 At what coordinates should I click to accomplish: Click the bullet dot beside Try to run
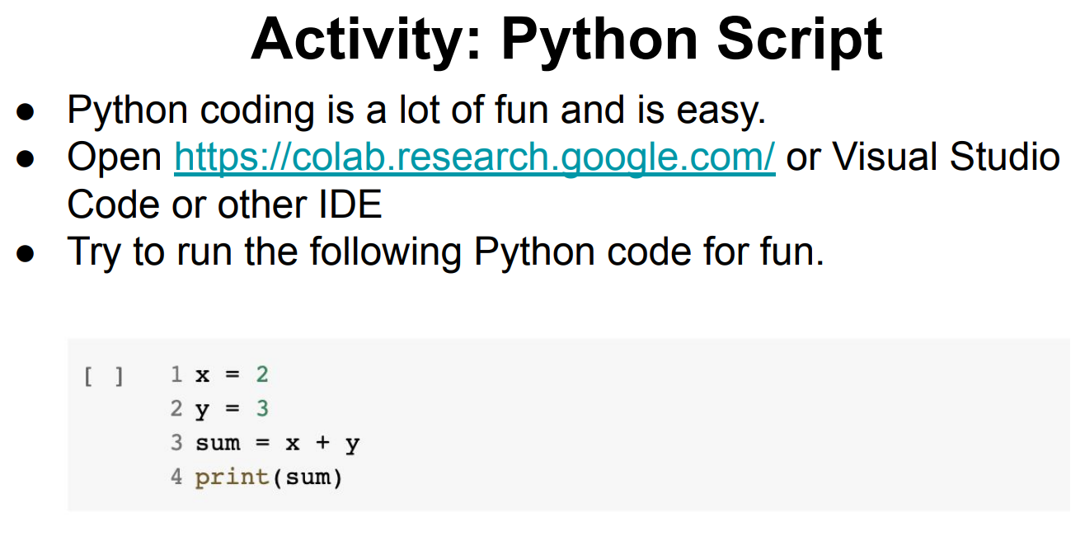25,253
